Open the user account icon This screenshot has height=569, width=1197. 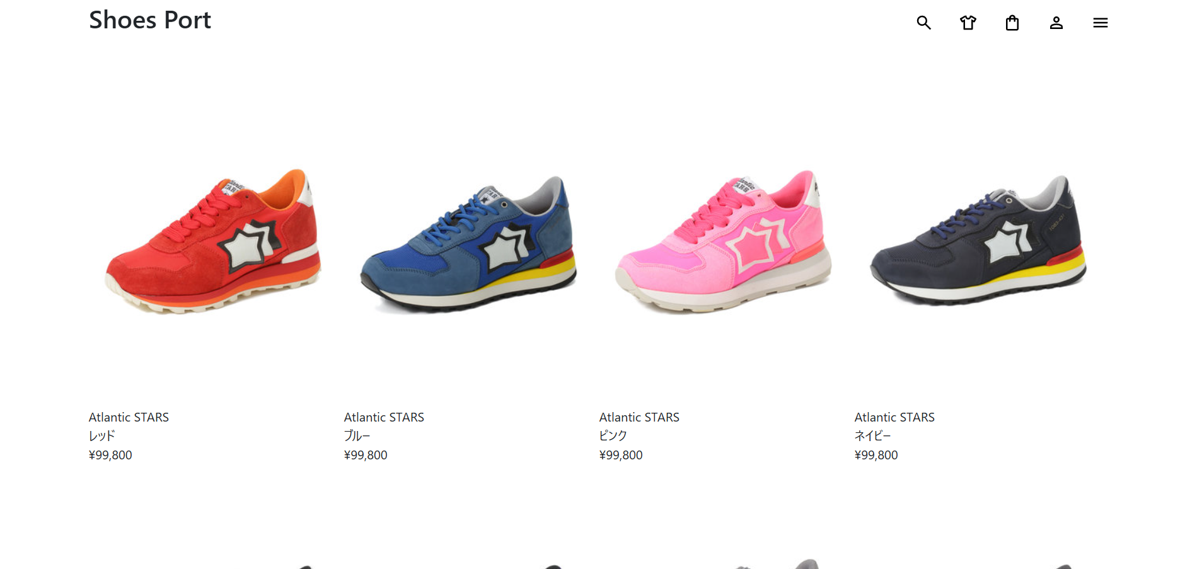click(x=1056, y=23)
